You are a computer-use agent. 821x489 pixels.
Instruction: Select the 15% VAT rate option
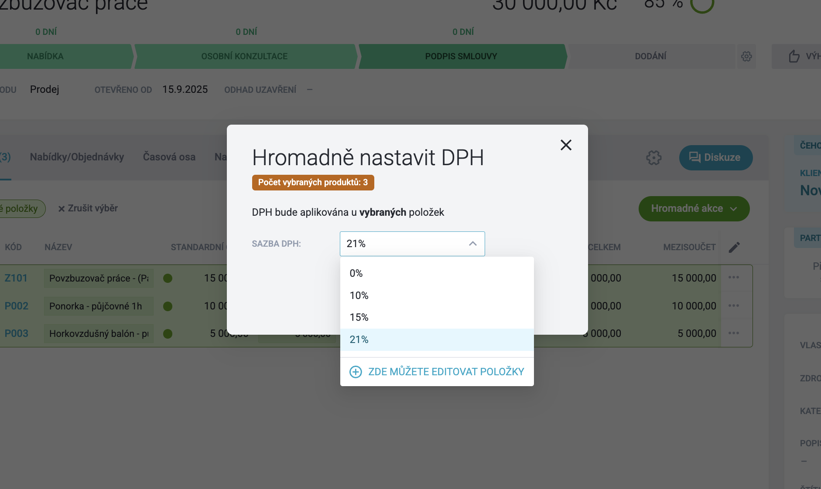pos(437,317)
